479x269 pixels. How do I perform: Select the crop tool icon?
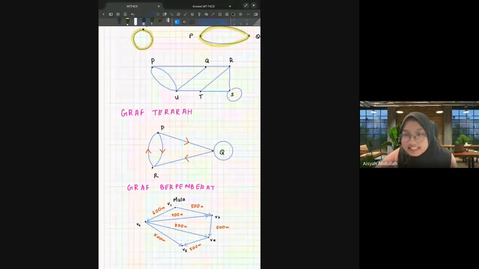172,14
